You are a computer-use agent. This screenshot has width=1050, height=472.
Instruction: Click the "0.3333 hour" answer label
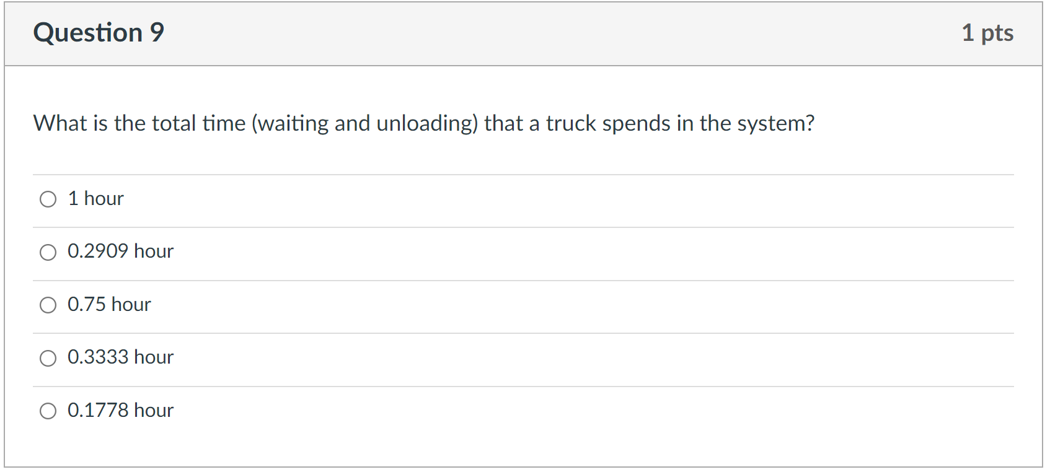click(x=121, y=357)
